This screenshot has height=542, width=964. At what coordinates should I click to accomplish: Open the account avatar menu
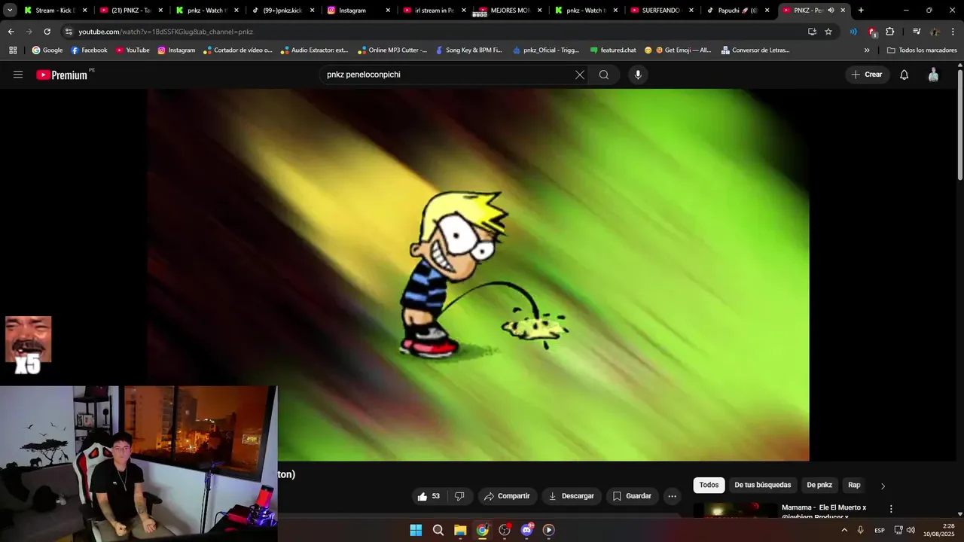933,75
